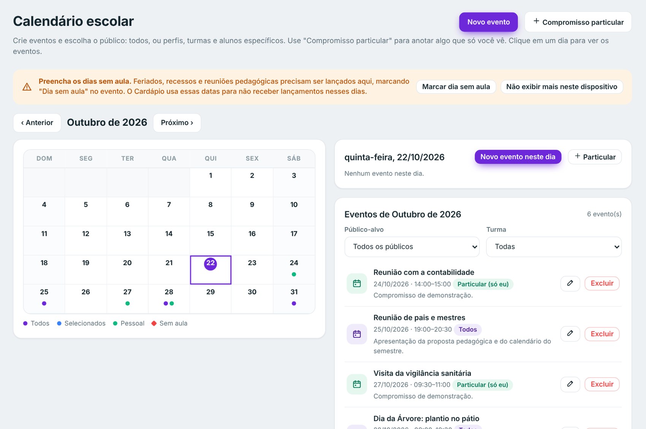
Task: Delete the Reunião de pais e mestres event
Action: [x=602, y=334]
